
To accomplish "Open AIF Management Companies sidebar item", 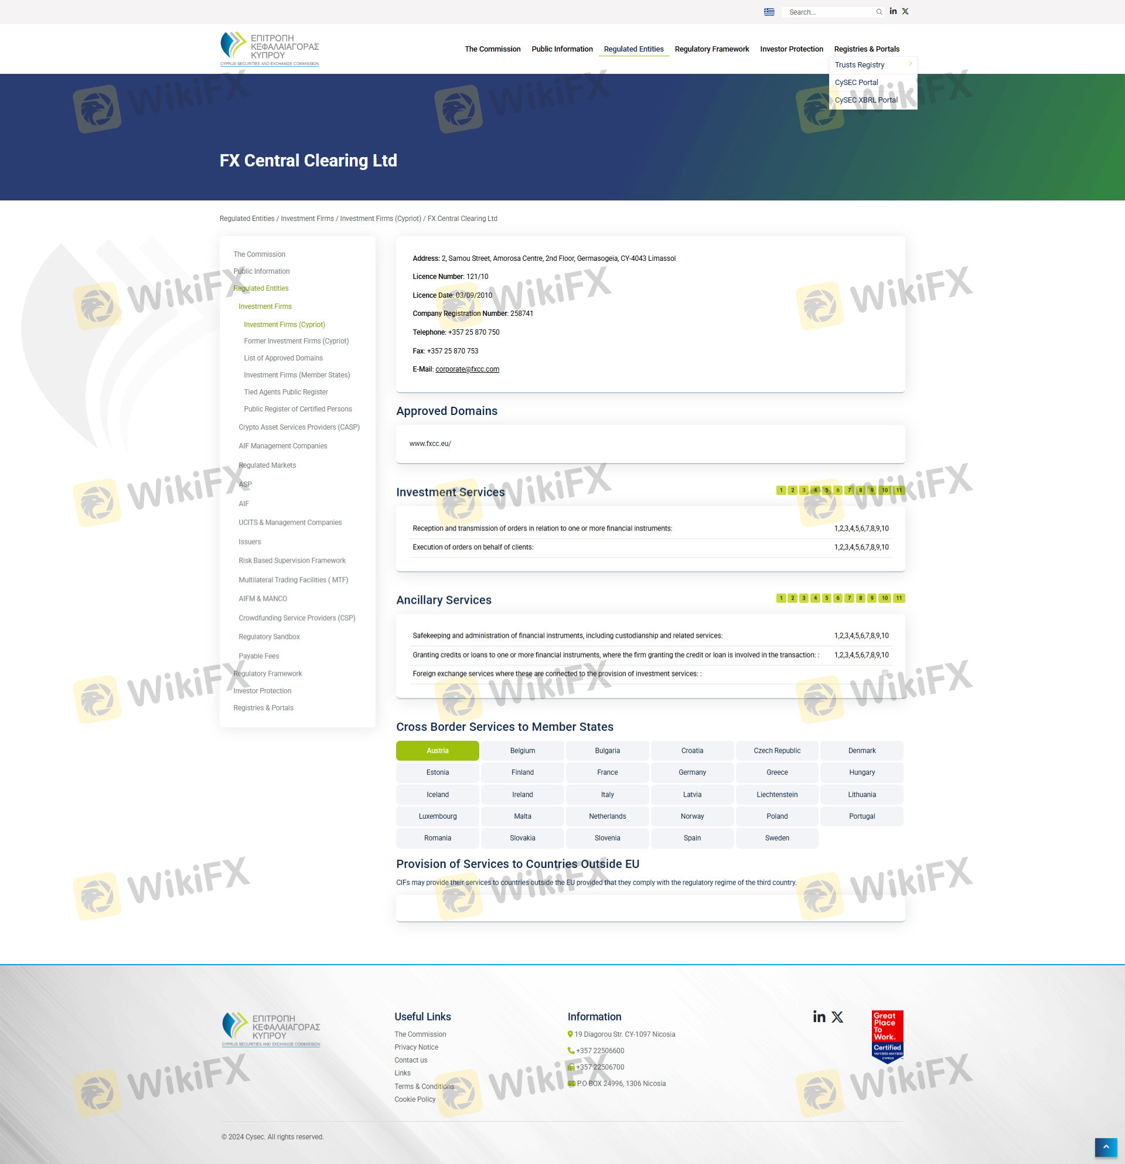I will coord(282,446).
